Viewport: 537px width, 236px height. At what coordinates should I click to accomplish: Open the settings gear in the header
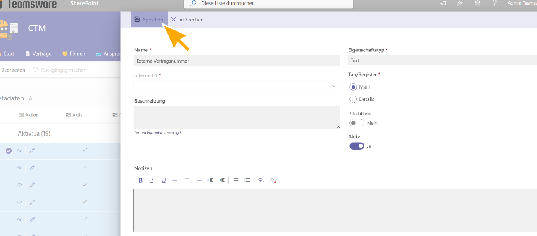478,3
